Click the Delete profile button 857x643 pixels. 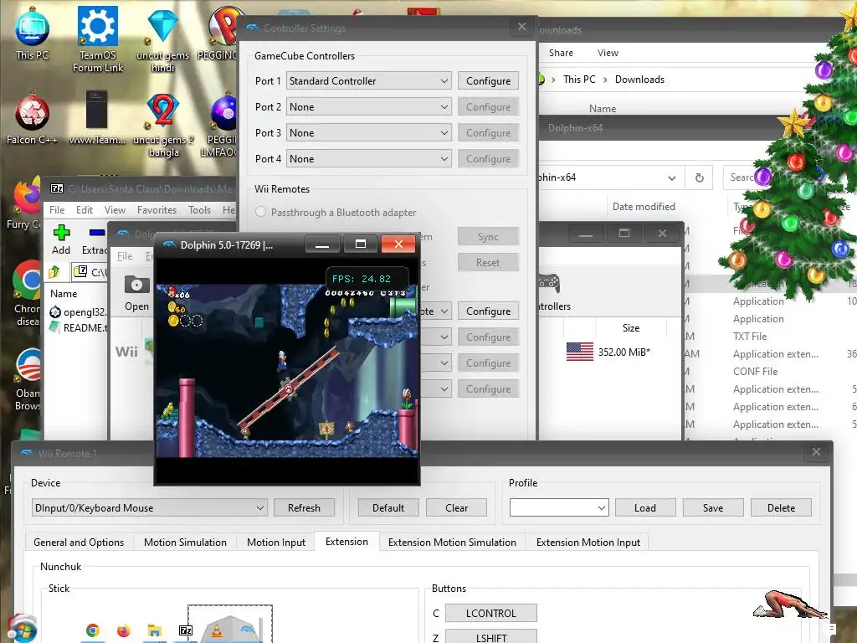[x=781, y=508]
